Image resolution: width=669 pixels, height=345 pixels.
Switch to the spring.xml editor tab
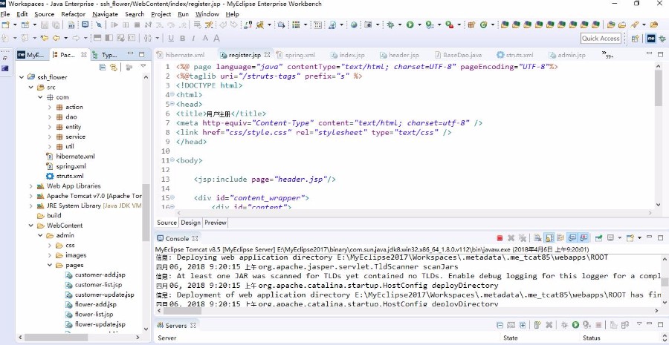point(296,55)
